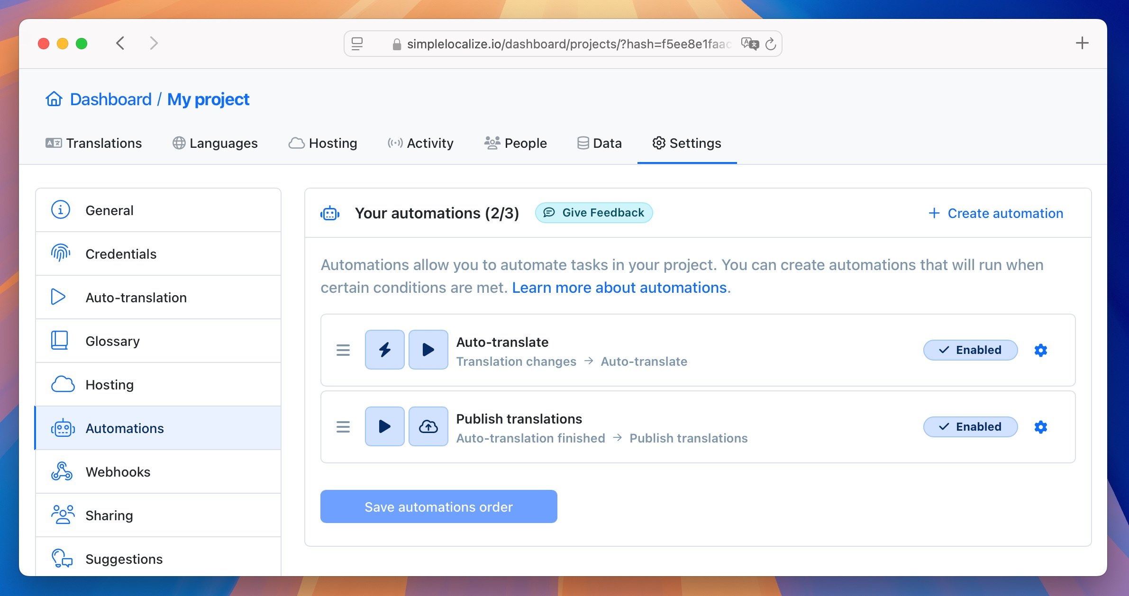Click the Publish translations cloud upload icon
The width and height of the screenshot is (1129, 596).
click(x=428, y=426)
